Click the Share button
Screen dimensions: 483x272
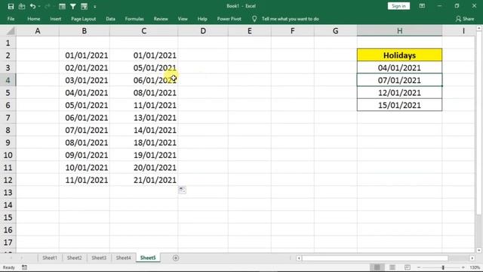(x=465, y=19)
